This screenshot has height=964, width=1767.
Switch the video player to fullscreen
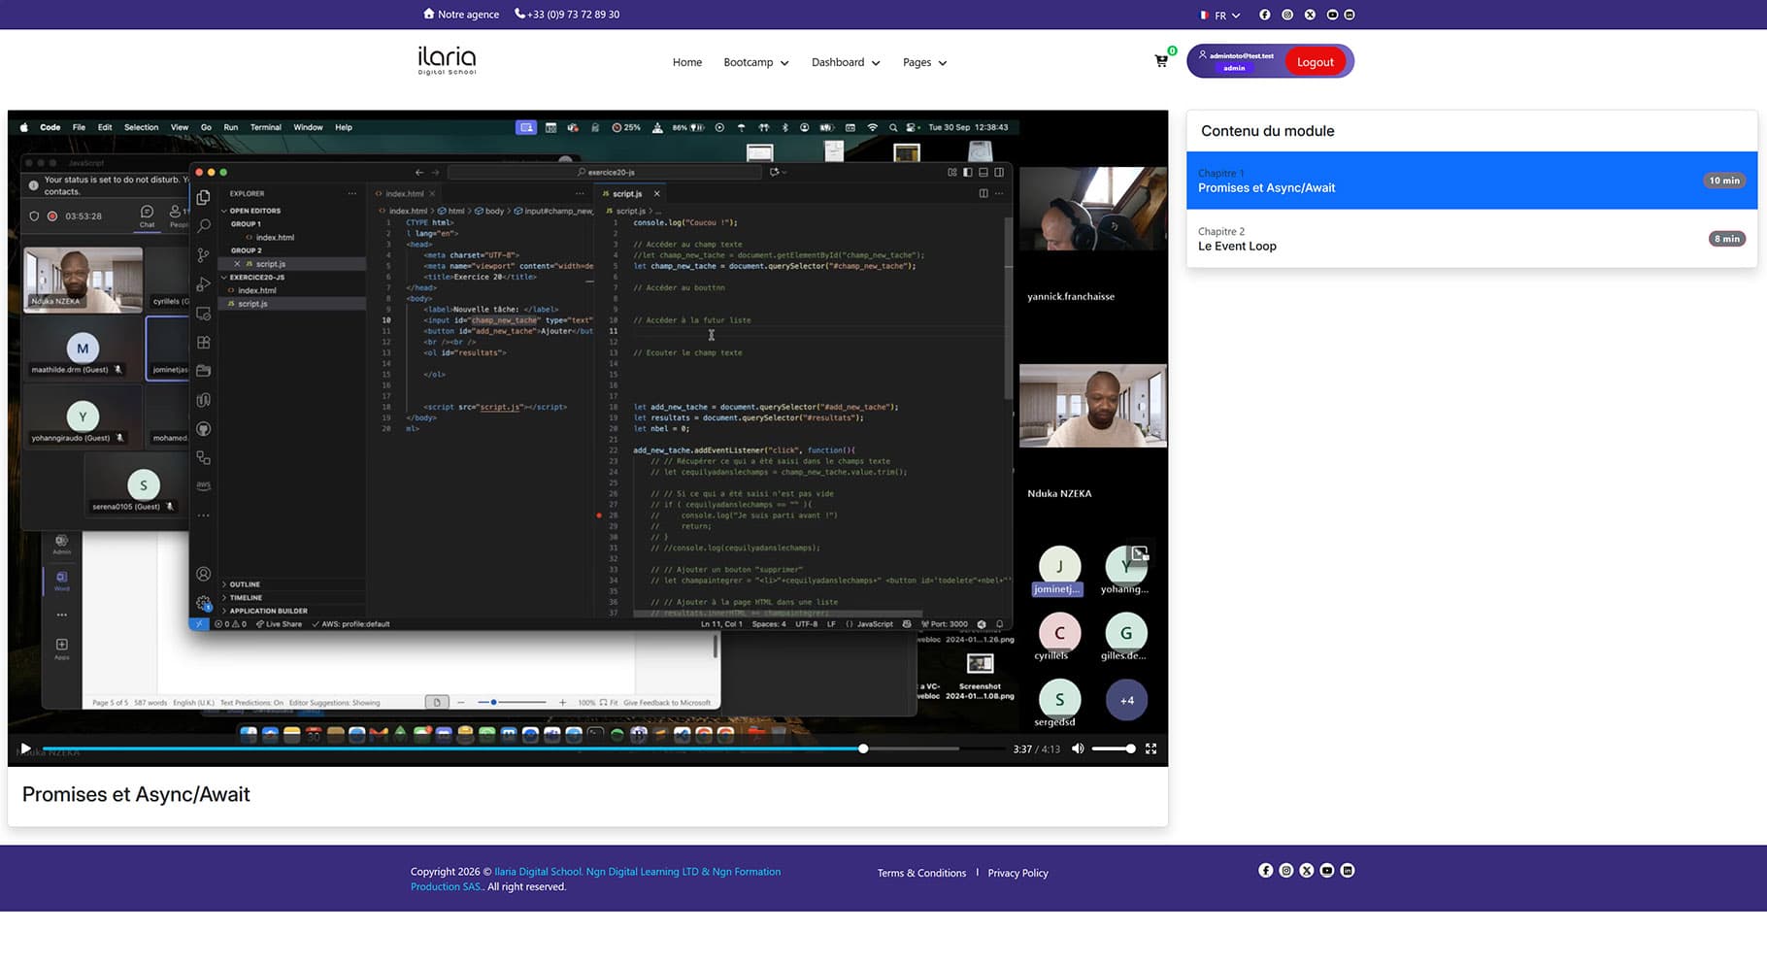click(x=1150, y=748)
